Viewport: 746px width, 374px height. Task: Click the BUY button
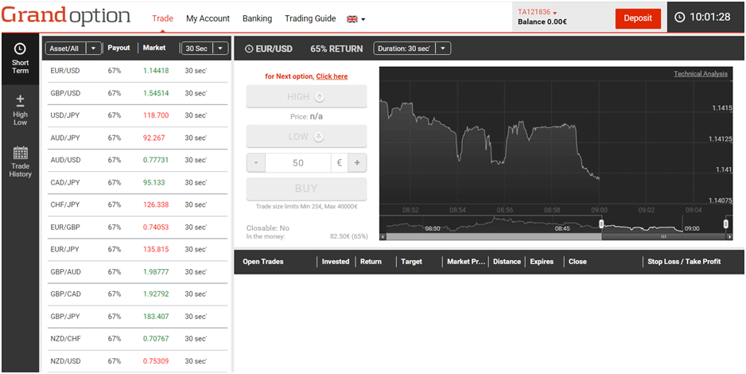(x=306, y=189)
